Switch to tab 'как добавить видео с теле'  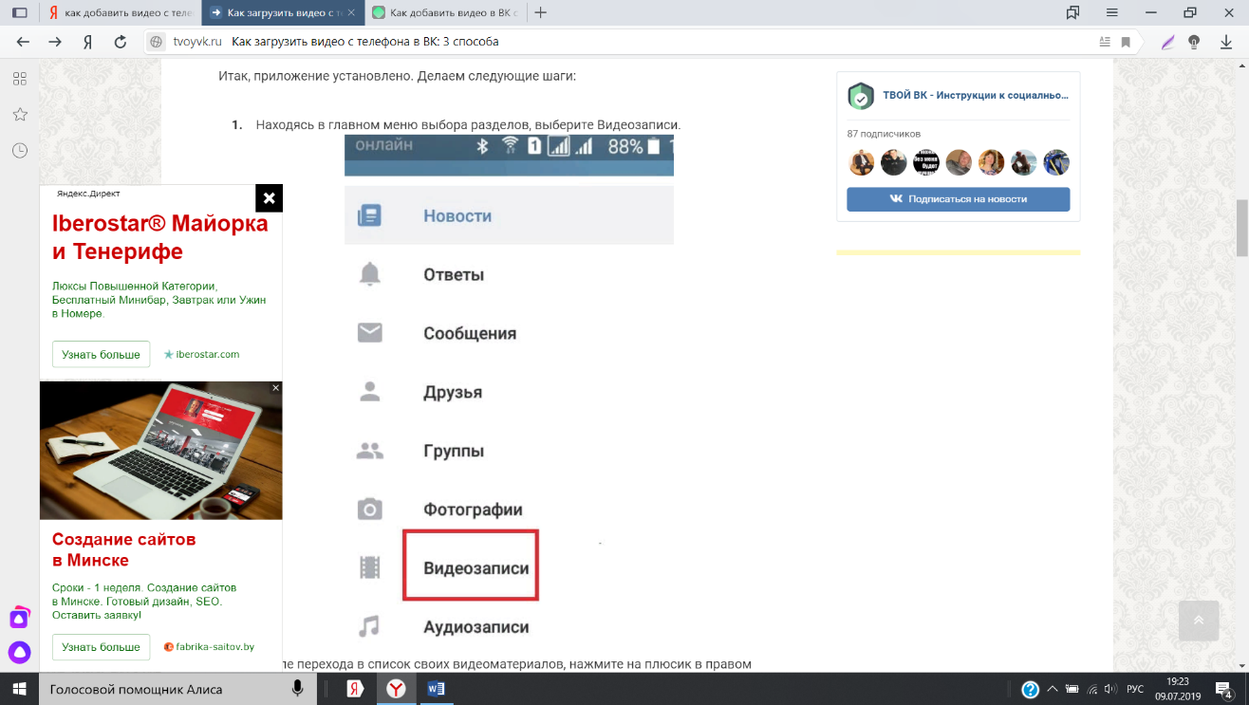121,12
